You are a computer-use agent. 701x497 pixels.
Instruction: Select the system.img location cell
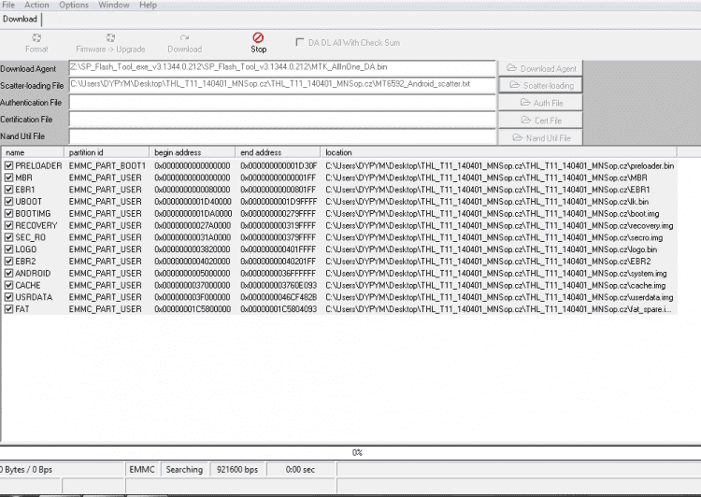pyautogui.click(x=496, y=273)
